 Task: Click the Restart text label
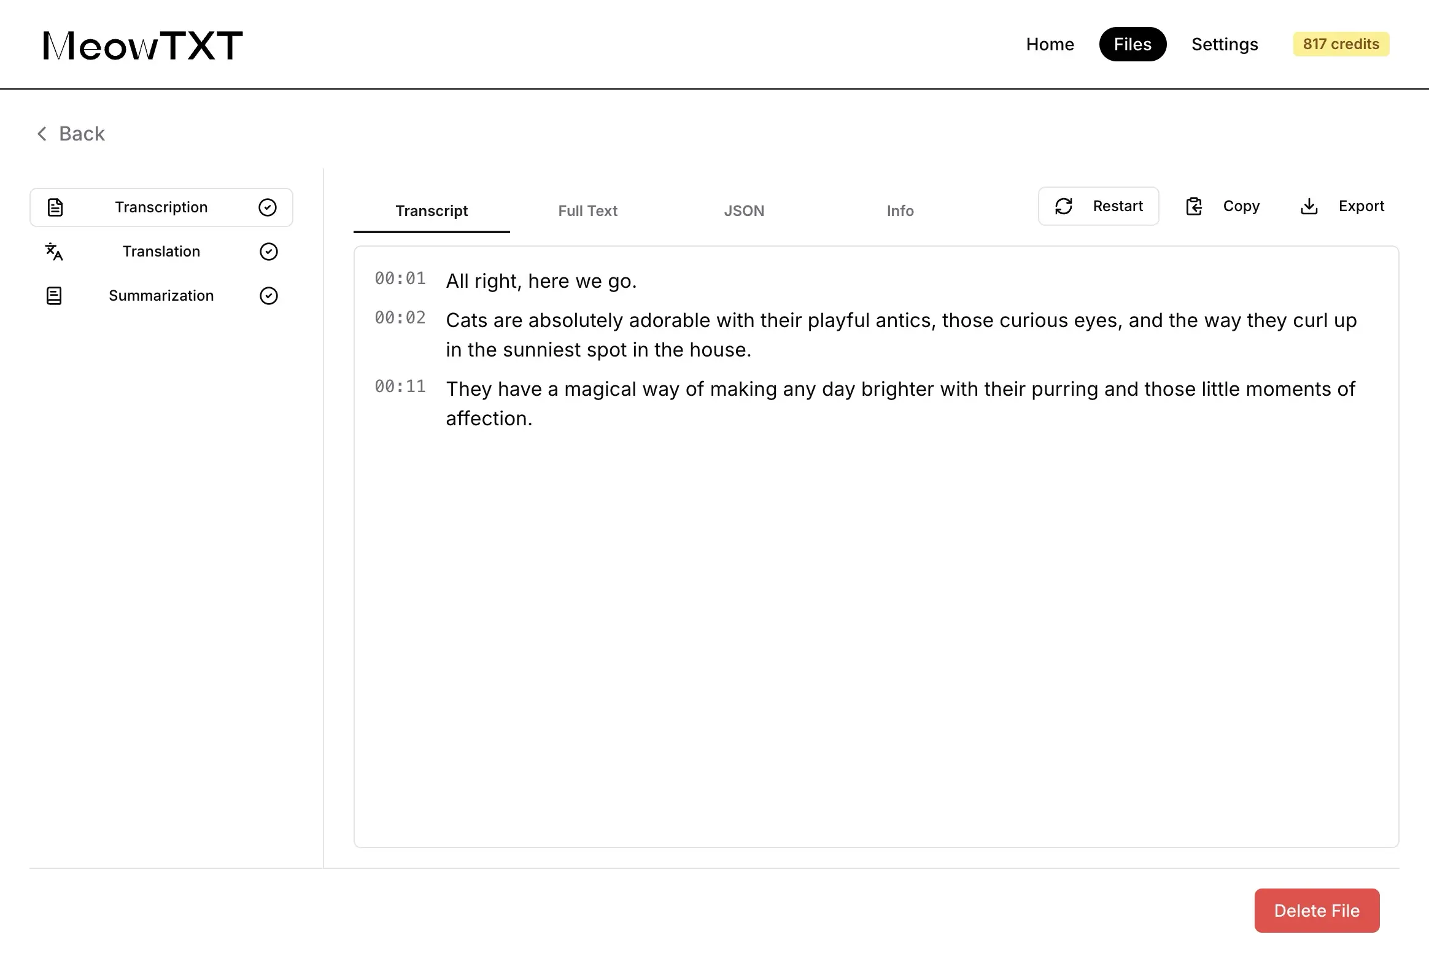tap(1117, 206)
